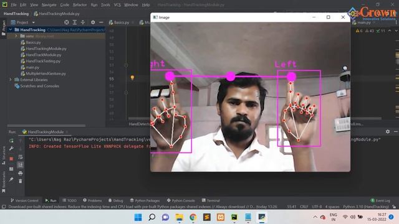Open Terminal tool window
This screenshot has height=224, width=399.
click(211, 200)
